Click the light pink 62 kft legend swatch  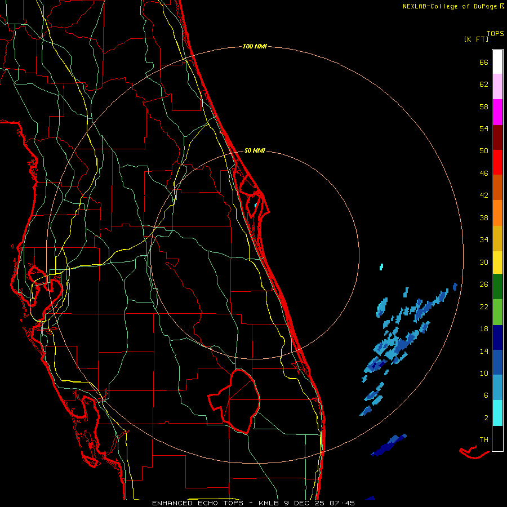coord(497,86)
